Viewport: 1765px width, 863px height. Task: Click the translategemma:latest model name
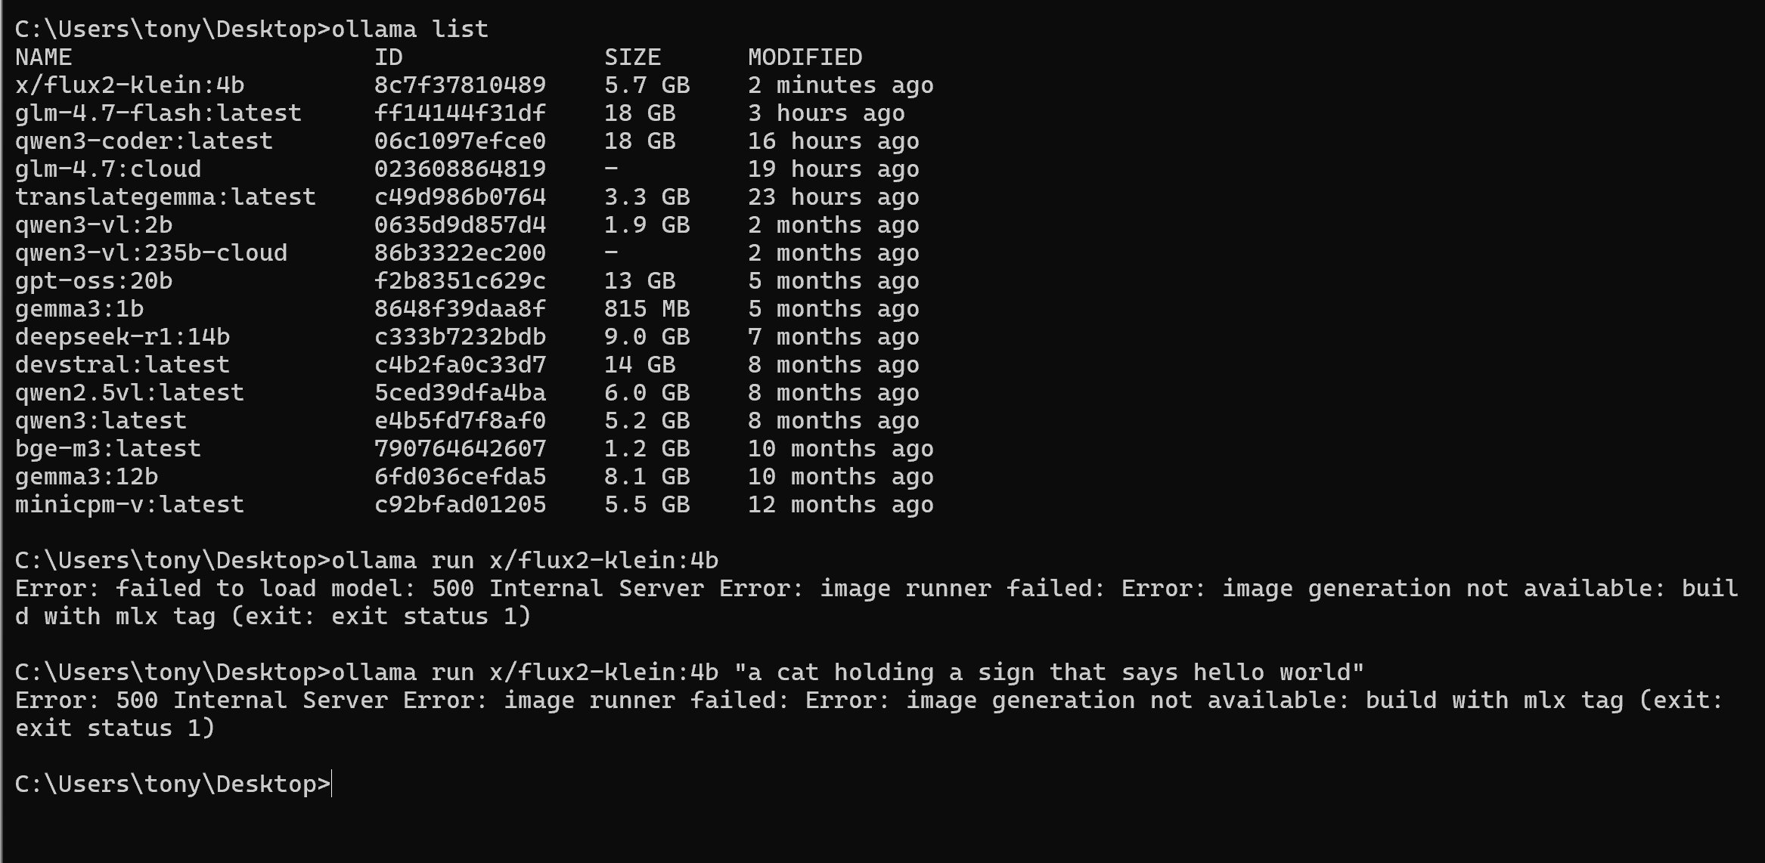(165, 197)
